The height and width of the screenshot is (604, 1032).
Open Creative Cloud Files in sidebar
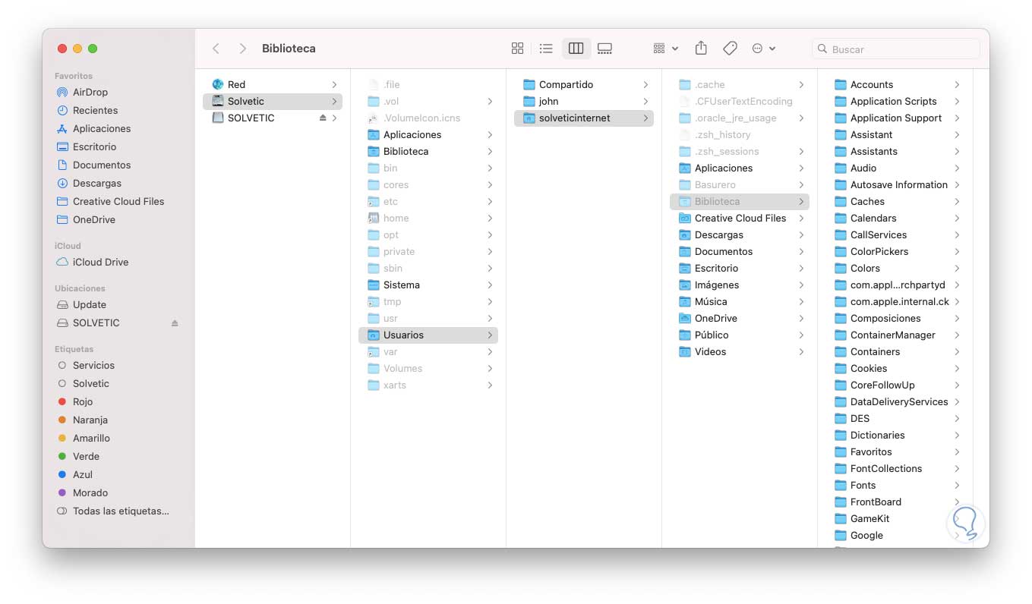point(118,201)
